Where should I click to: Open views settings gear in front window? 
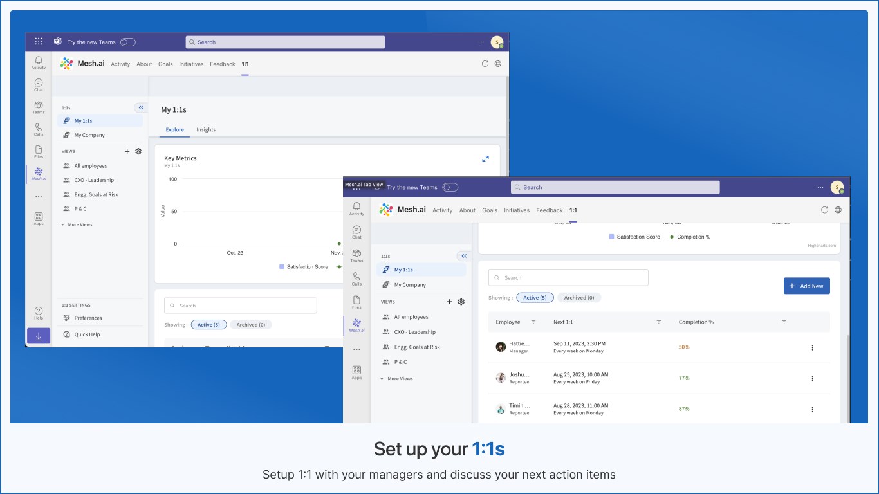click(x=461, y=302)
